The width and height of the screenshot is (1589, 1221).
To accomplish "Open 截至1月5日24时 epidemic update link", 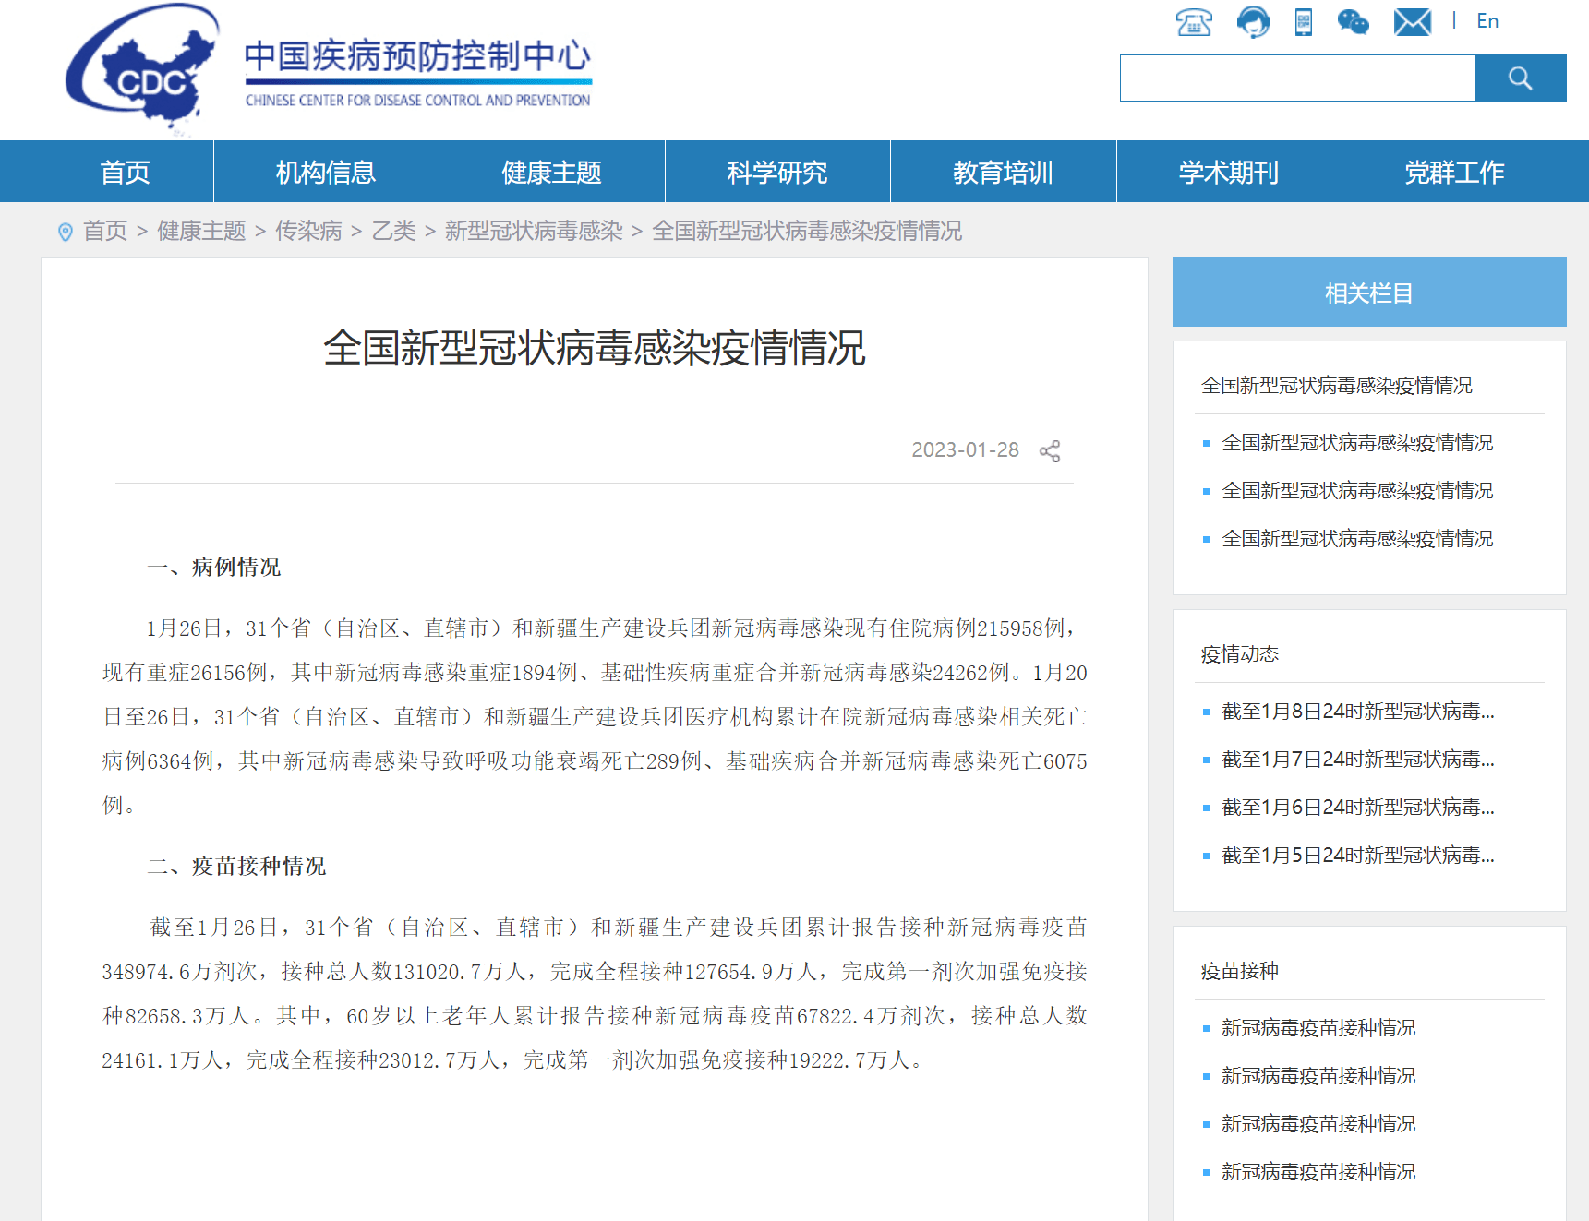I will point(1357,856).
